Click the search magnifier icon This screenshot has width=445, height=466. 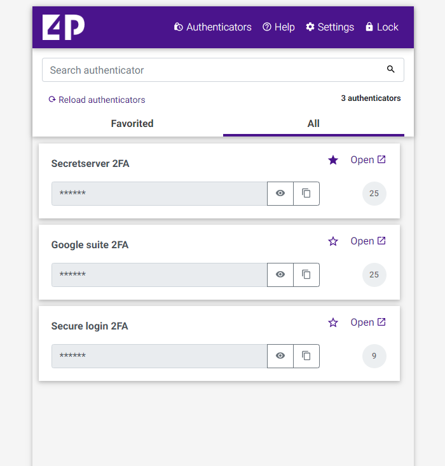pos(391,70)
